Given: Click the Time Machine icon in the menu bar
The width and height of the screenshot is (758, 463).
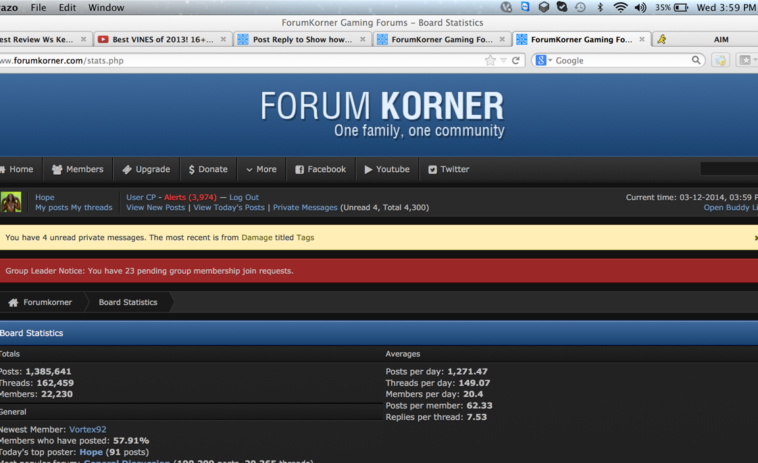Looking at the screenshot, I should point(580,7).
